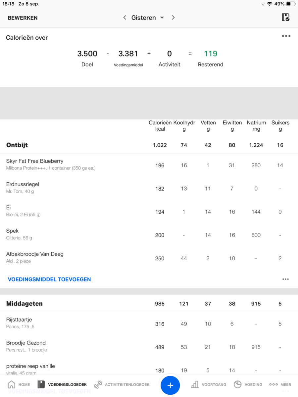This screenshot has width=298, height=397.
Task: Open the Skyr Fat Free Blueberry entry
Action: (x=35, y=164)
